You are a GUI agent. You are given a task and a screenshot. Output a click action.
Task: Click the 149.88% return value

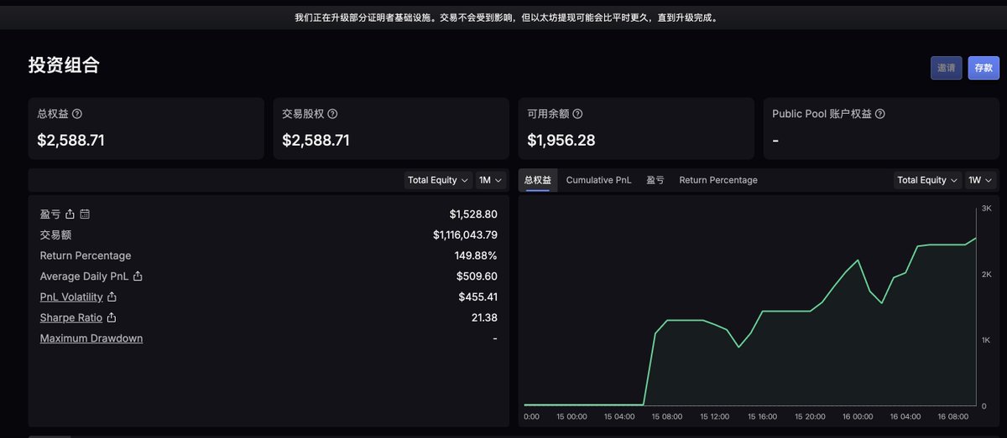476,255
